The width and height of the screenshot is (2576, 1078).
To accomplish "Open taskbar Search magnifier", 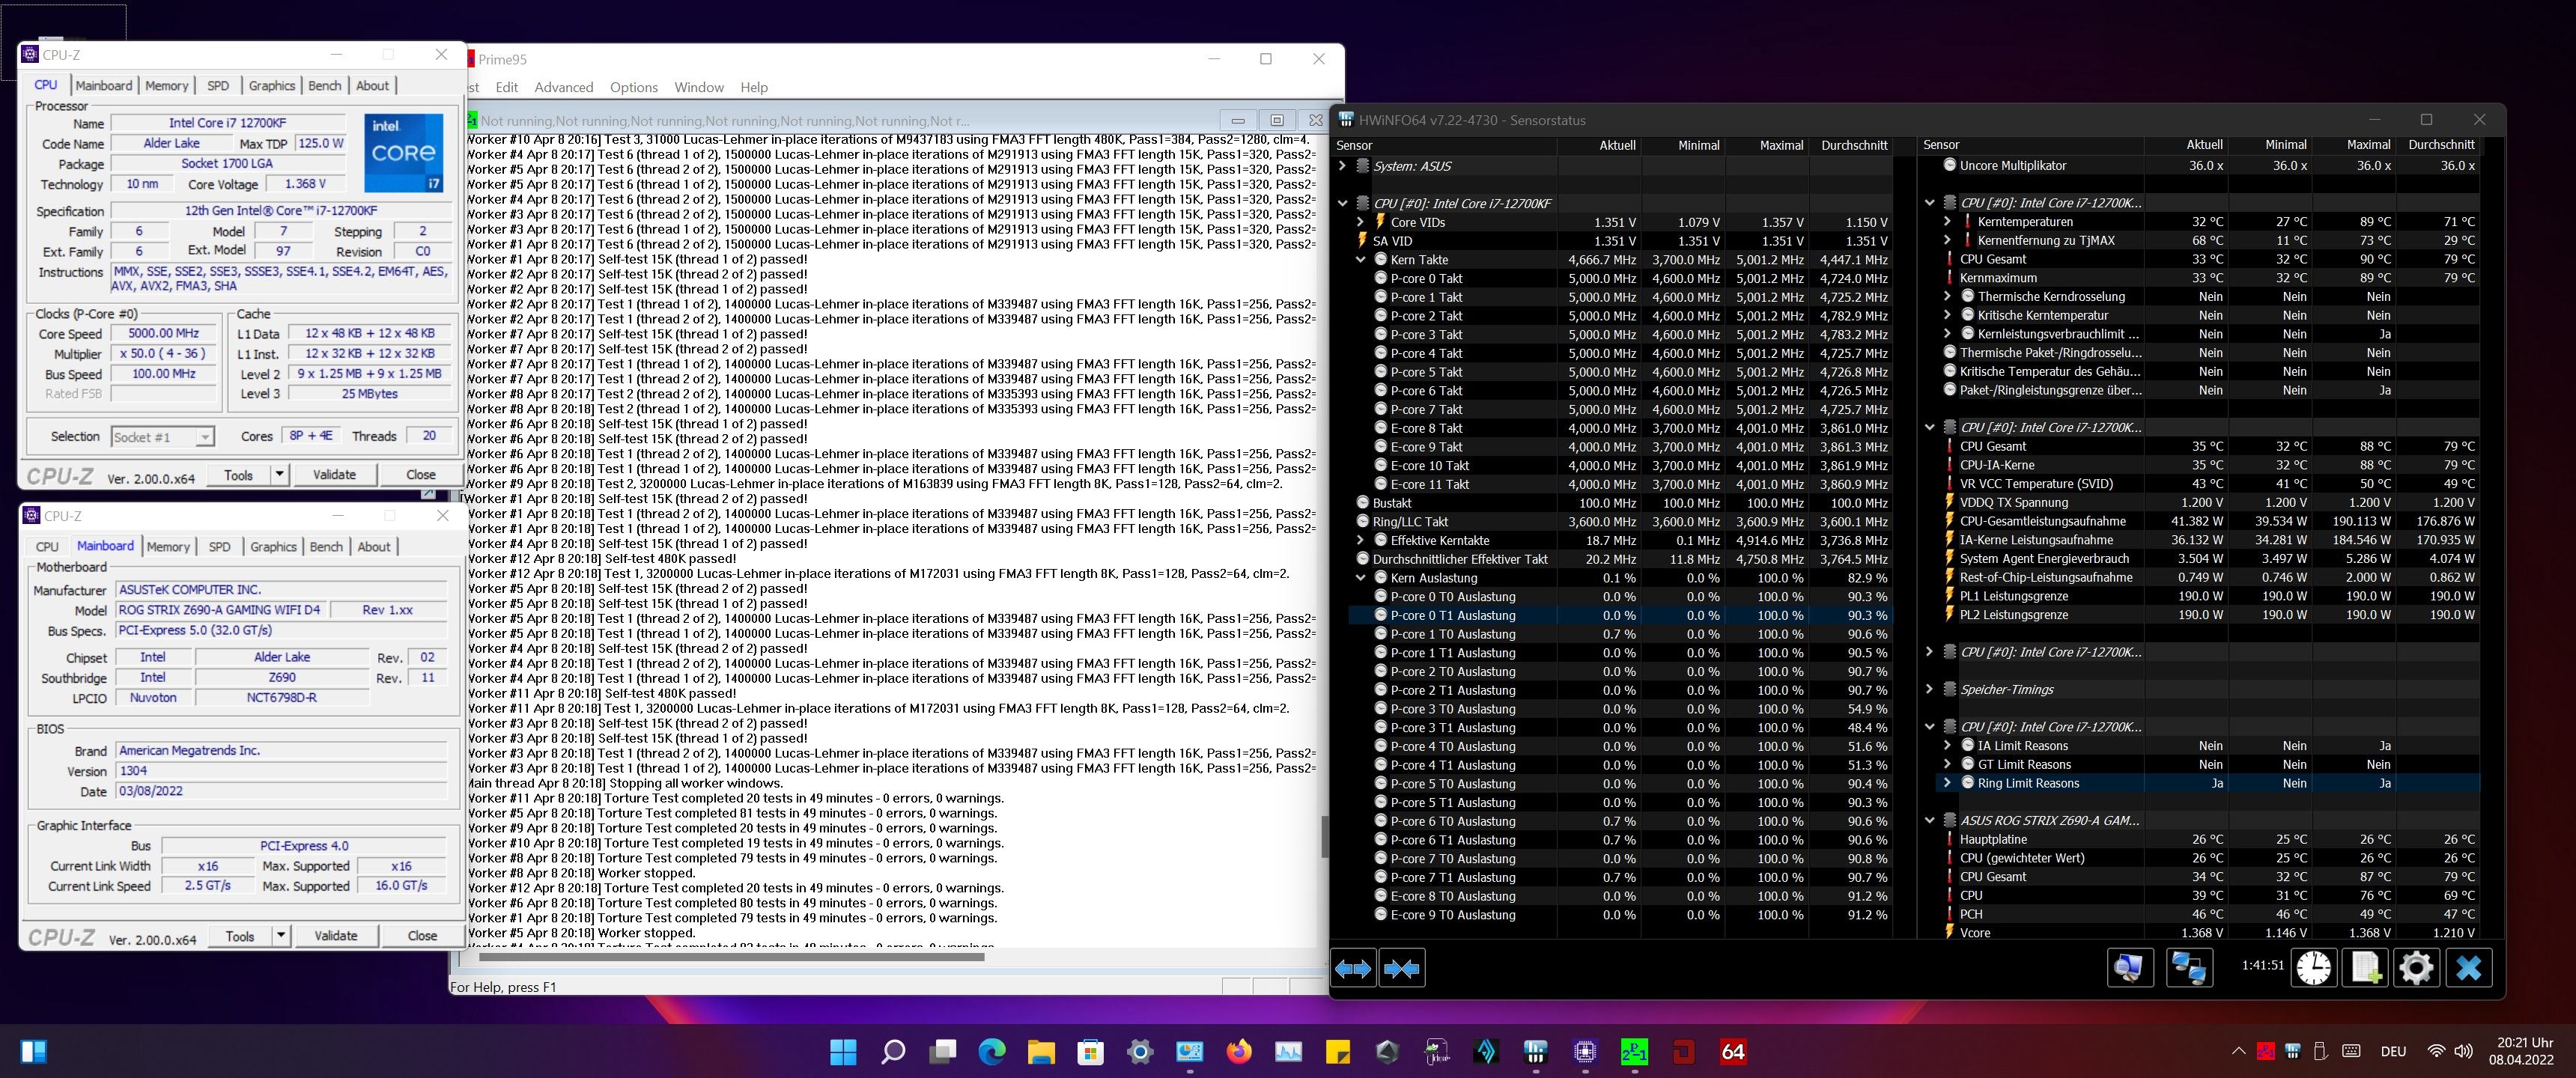I will (893, 1051).
